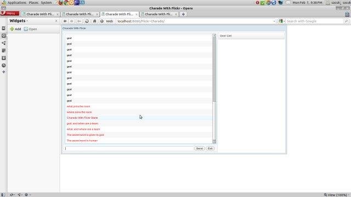Go back with the Back arrow button
Image resolution: width=351 pixels, height=197 pixels.
pyautogui.click(x=65, y=21)
